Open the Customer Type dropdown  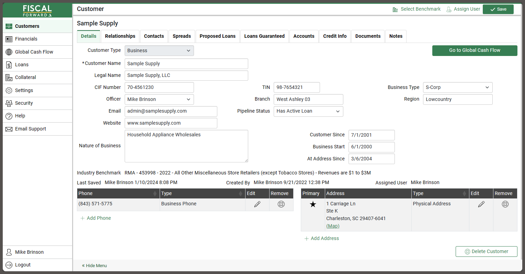159,50
